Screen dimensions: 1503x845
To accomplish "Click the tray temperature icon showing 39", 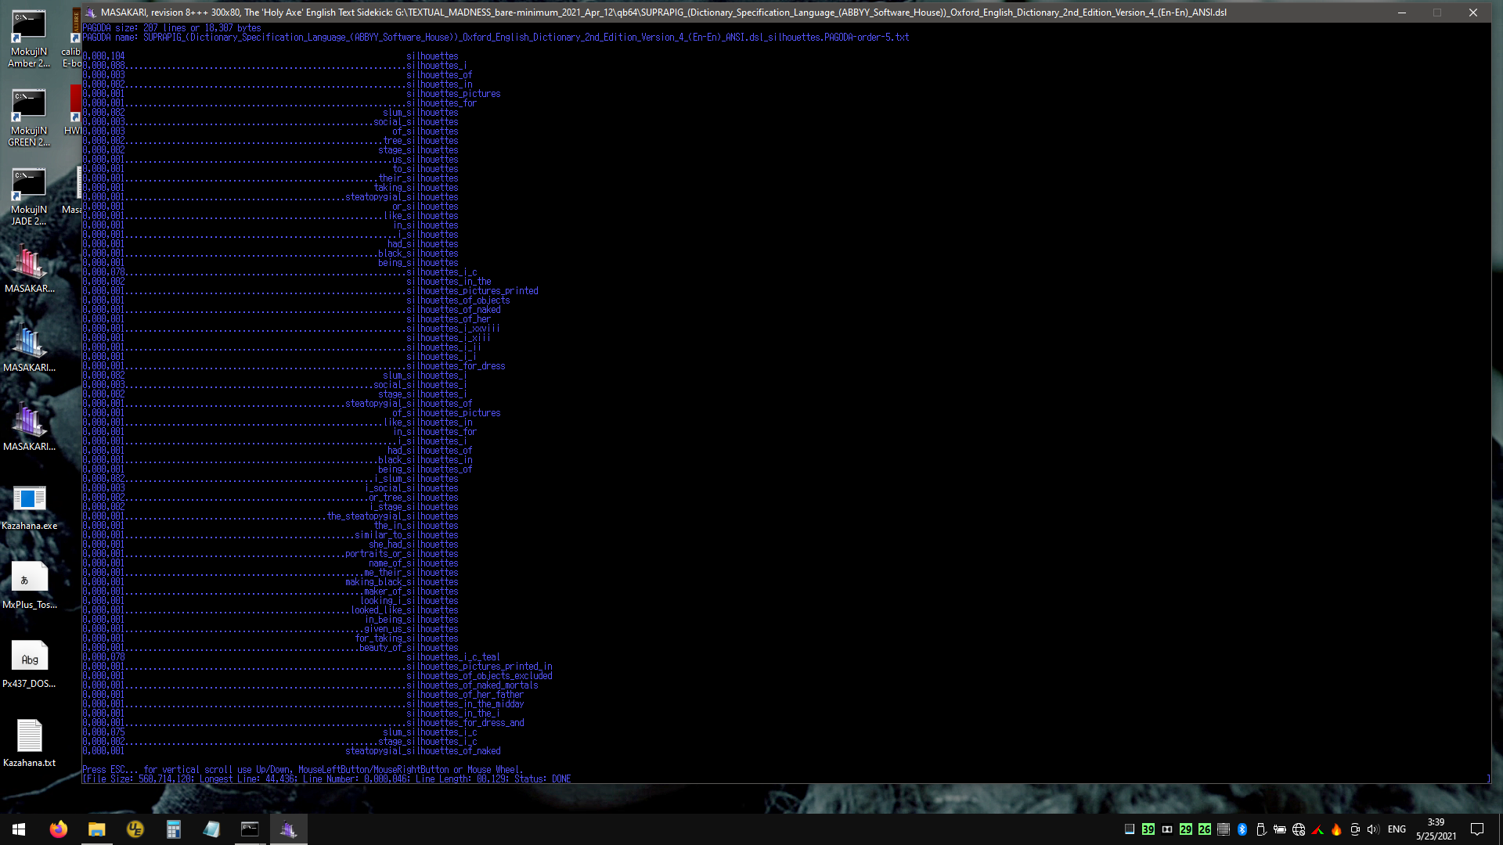I will pos(1148,829).
